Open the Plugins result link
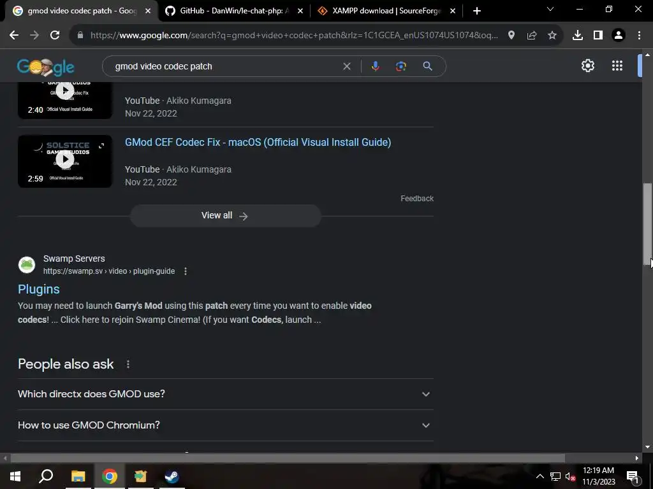Screen dimensions: 653x489 (39, 289)
